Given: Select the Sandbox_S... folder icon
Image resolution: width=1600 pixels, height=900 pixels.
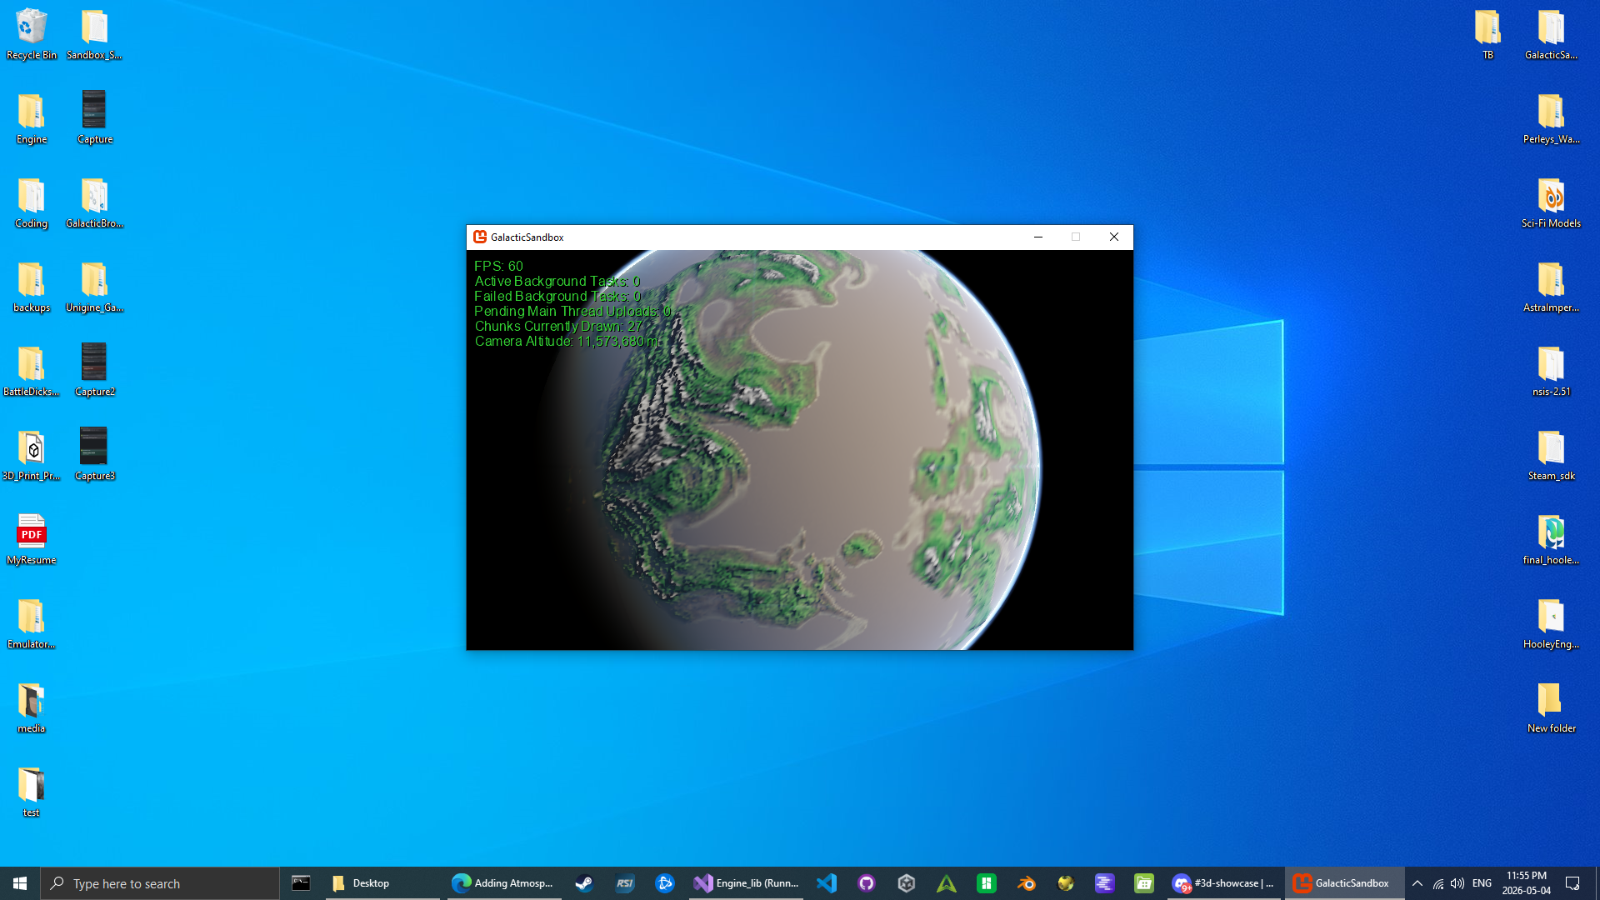Looking at the screenshot, I should pyautogui.click(x=95, y=34).
